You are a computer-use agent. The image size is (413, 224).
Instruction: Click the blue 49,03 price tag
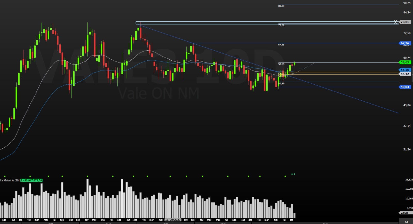click(x=405, y=87)
